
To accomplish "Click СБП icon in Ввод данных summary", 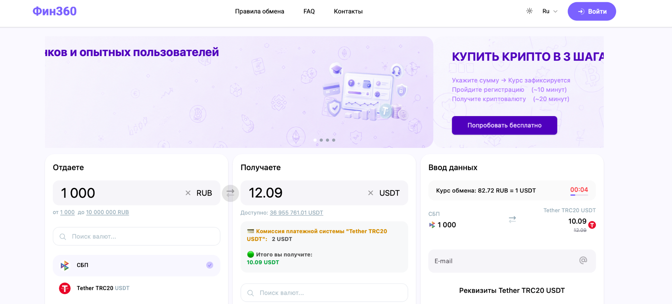I will coord(432,225).
